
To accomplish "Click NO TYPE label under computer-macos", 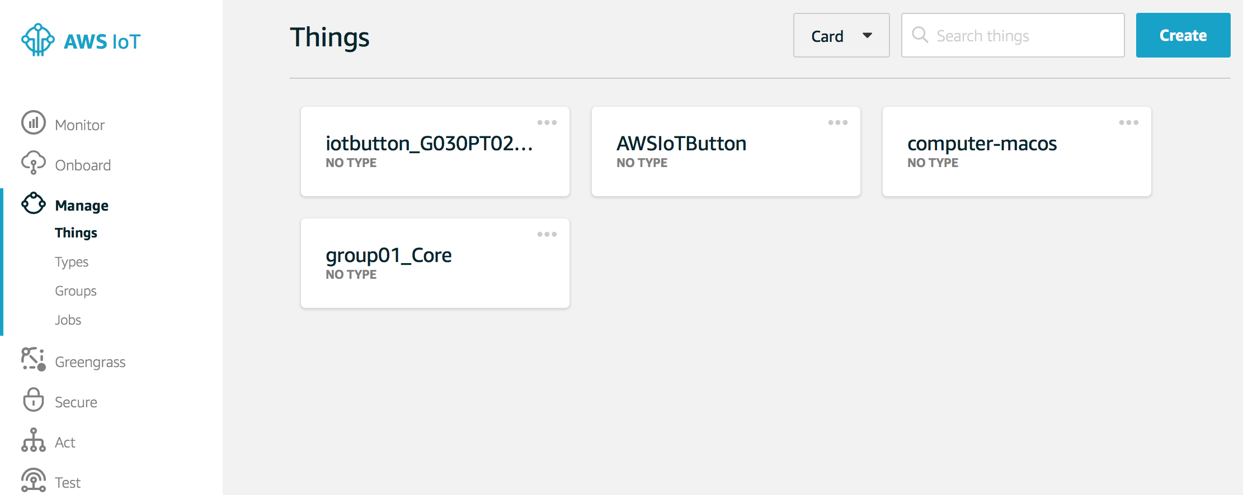I will click(933, 163).
